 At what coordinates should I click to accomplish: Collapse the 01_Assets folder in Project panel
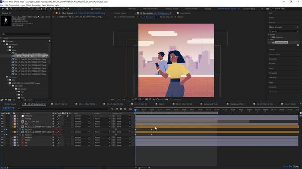[x=1, y=41]
